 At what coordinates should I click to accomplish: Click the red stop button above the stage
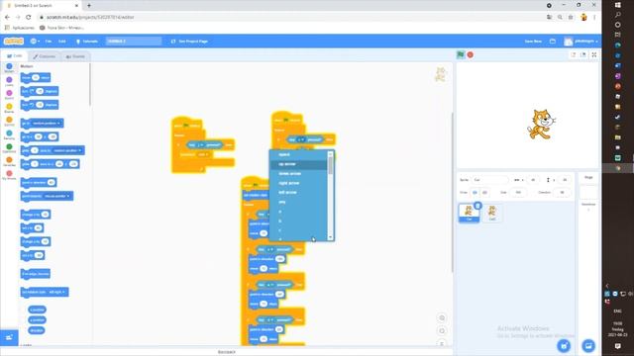tap(471, 55)
